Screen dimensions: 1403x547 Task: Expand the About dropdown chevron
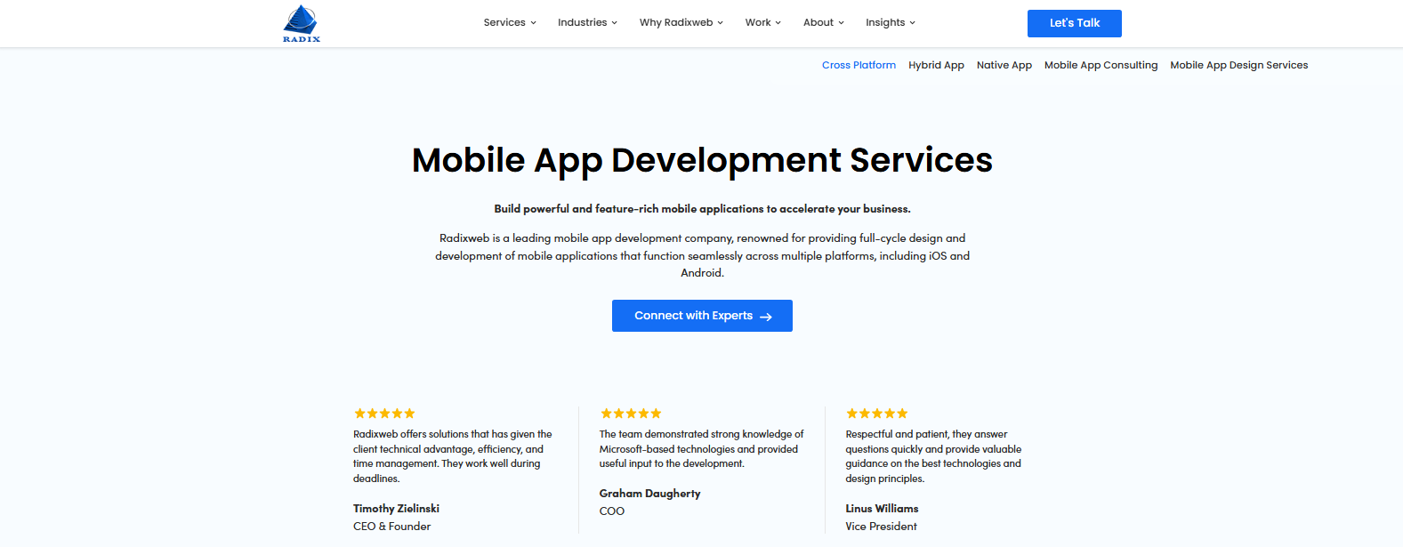click(841, 23)
